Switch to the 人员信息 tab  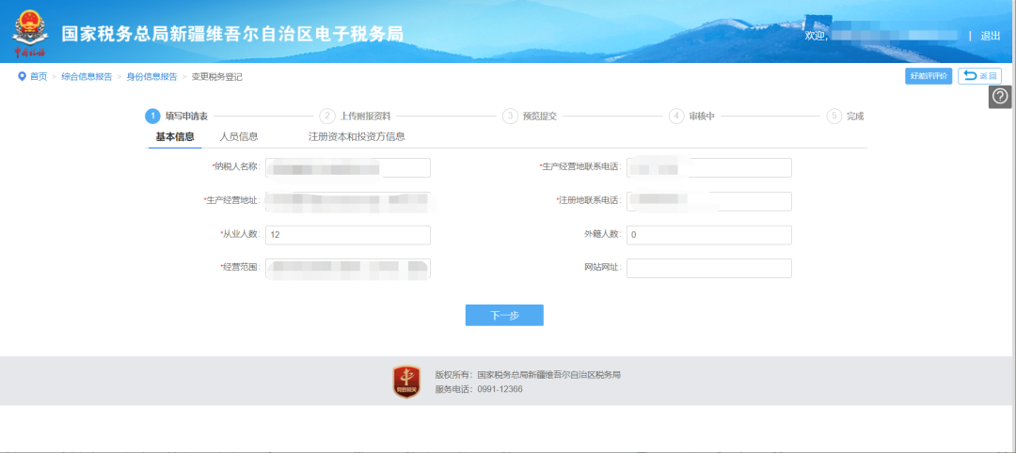239,137
